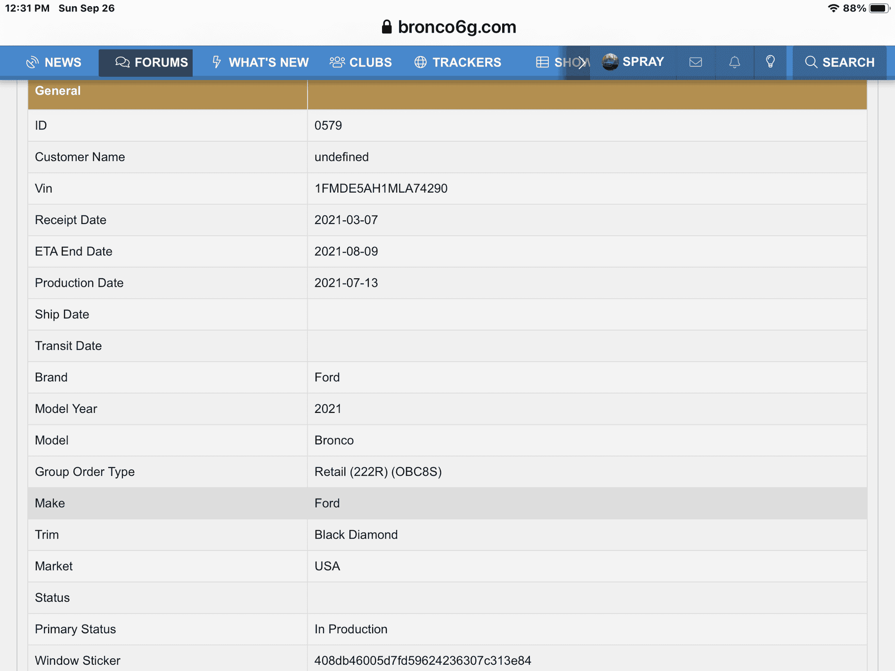The height and width of the screenshot is (671, 895).
Task: Open the inbox envelope icon
Action: click(695, 62)
